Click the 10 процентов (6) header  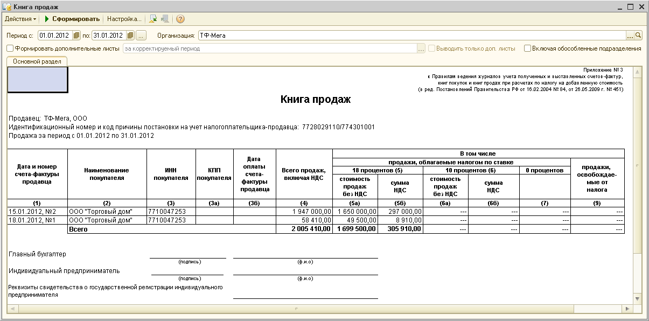(x=471, y=170)
